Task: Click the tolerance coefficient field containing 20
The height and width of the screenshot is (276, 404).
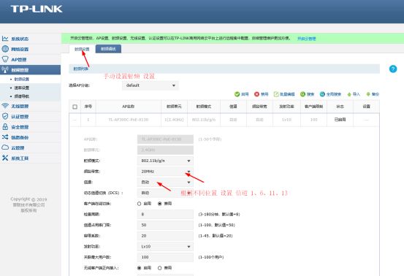Action: (x=165, y=236)
